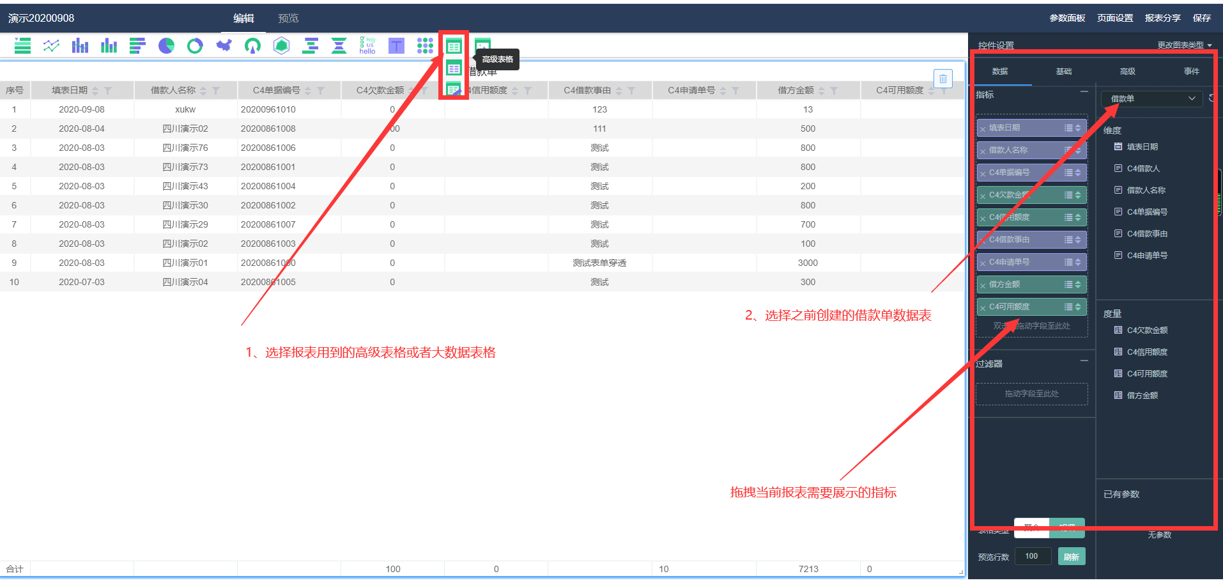Collapse the 指标 section
1223x583 pixels.
click(1084, 92)
